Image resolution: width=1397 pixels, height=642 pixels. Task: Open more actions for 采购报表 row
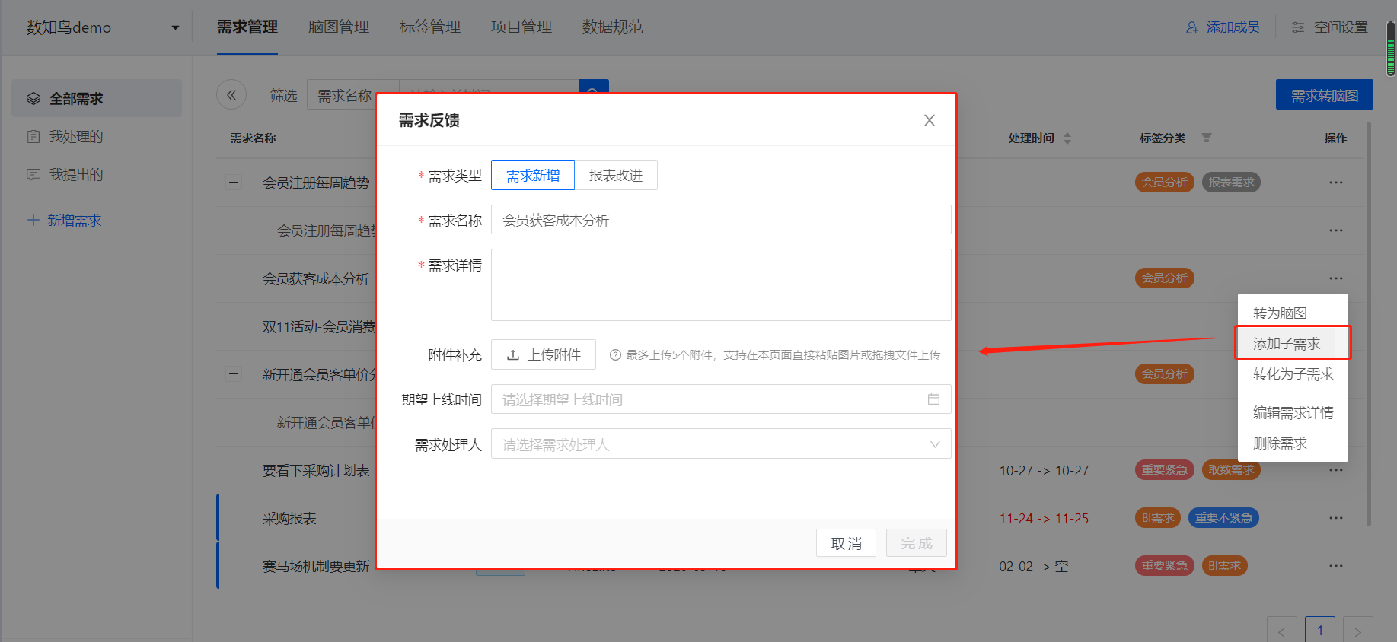tap(1335, 518)
